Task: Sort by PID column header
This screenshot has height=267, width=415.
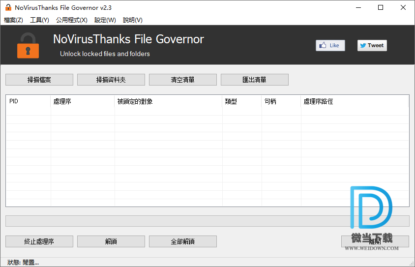Action: (x=28, y=101)
